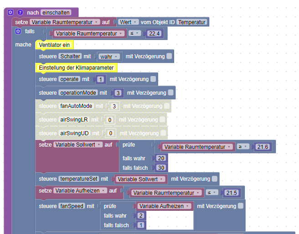
Task: Toggle delay checkbox on temperatureSet block
Action: coord(215,179)
